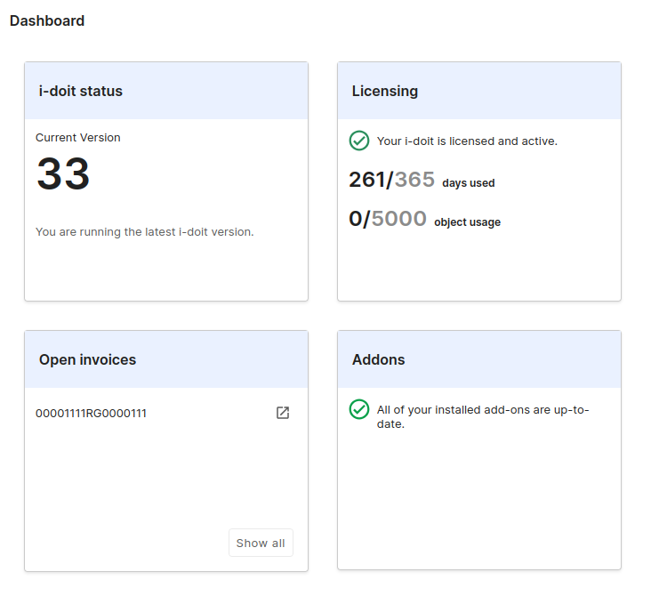The height and width of the screenshot is (596, 667).
Task: Click the latest i-doit version message
Action: coord(144,232)
